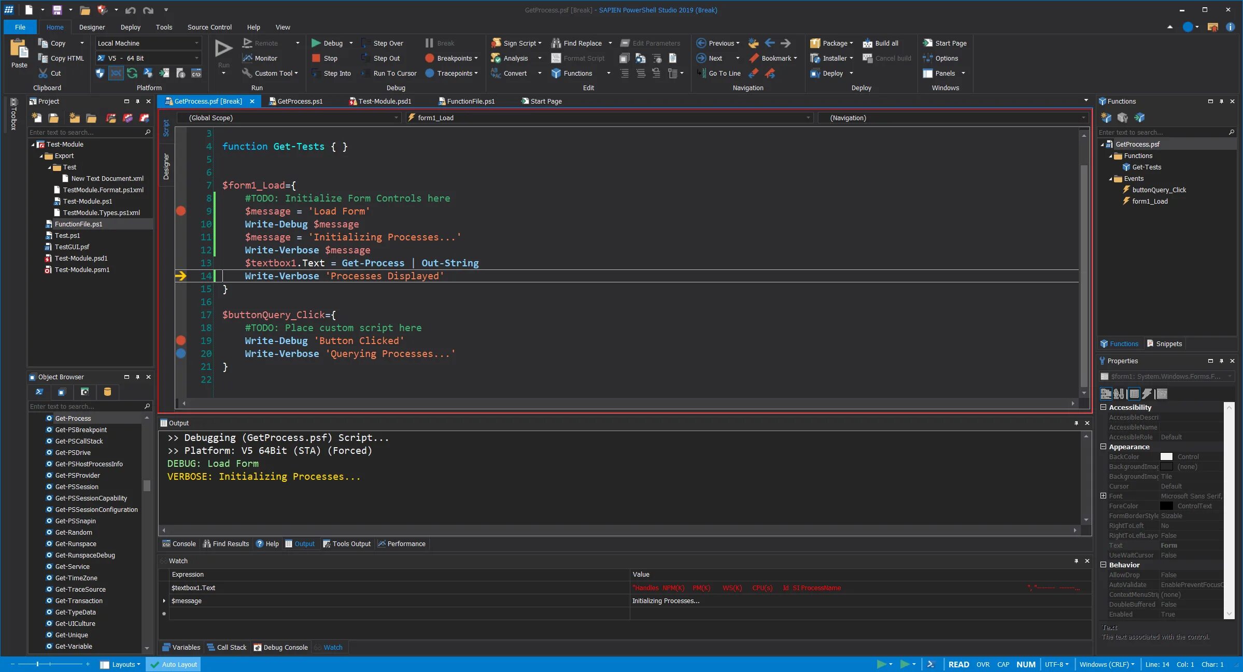
Task: Open the Package deploy button
Action: 831,44
